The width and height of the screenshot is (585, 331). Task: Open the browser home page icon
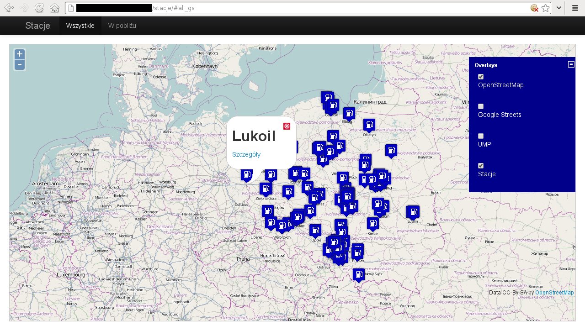coord(54,8)
